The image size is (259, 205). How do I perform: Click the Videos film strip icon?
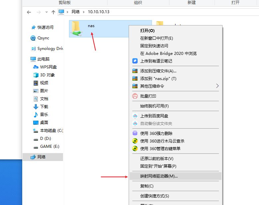pos(36,83)
